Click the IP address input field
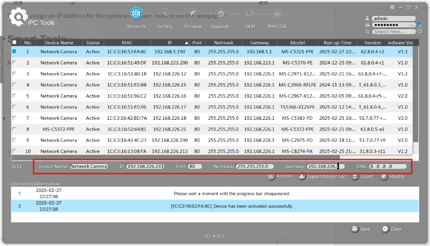Image resolution: width=430 pixels, height=246 pixels. coord(145,166)
